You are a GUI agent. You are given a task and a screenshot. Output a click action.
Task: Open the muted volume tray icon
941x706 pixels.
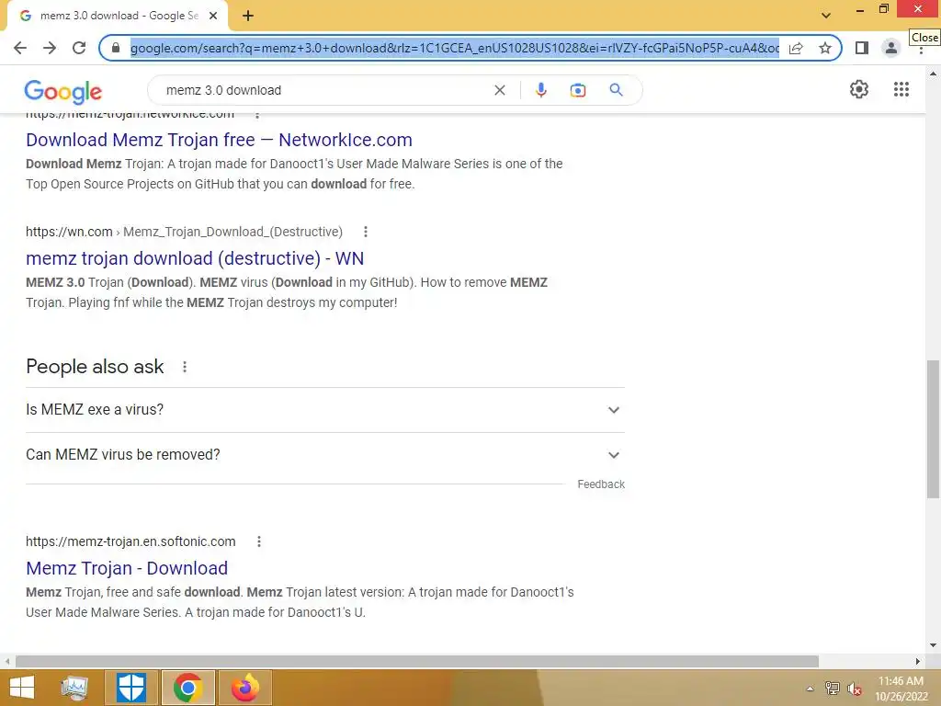(855, 689)
